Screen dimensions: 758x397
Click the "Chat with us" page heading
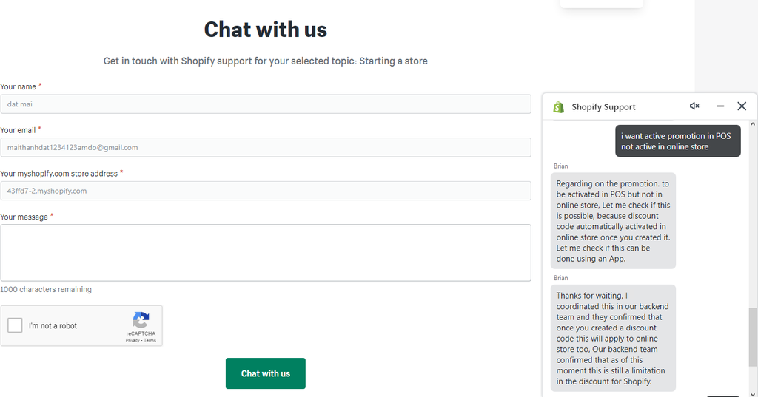pyautogui.click(x=265, y=30)
